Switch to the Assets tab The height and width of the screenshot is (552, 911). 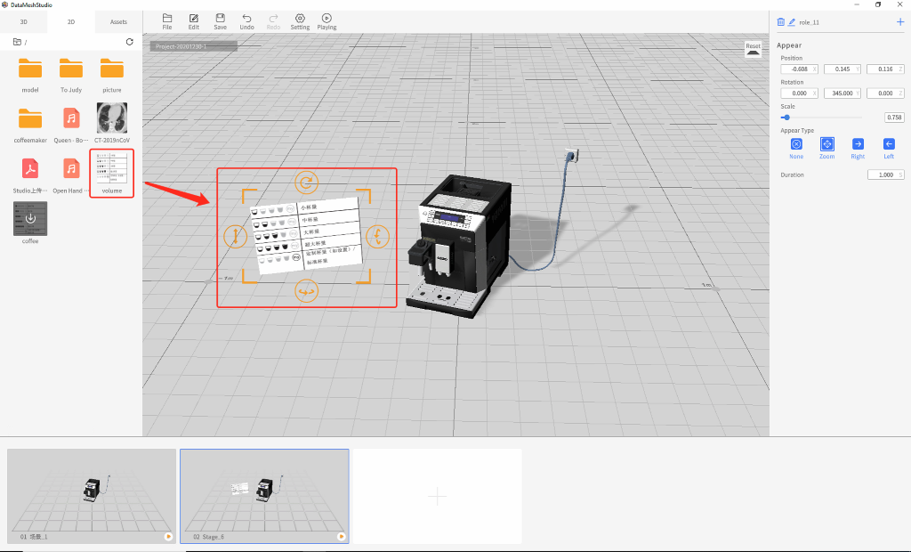pyautogui.click(x=118, y=21)
